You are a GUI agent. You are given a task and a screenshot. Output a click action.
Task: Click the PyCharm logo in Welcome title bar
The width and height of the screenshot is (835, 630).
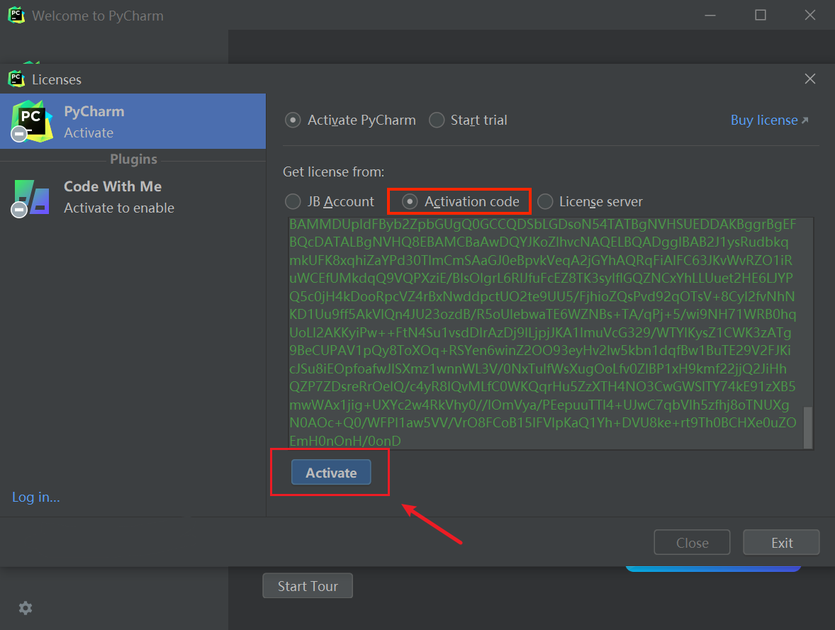click(16, 15)
